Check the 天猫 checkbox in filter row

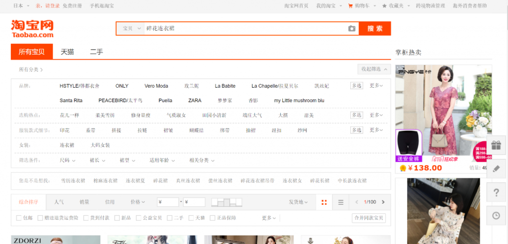click(191, 218)
